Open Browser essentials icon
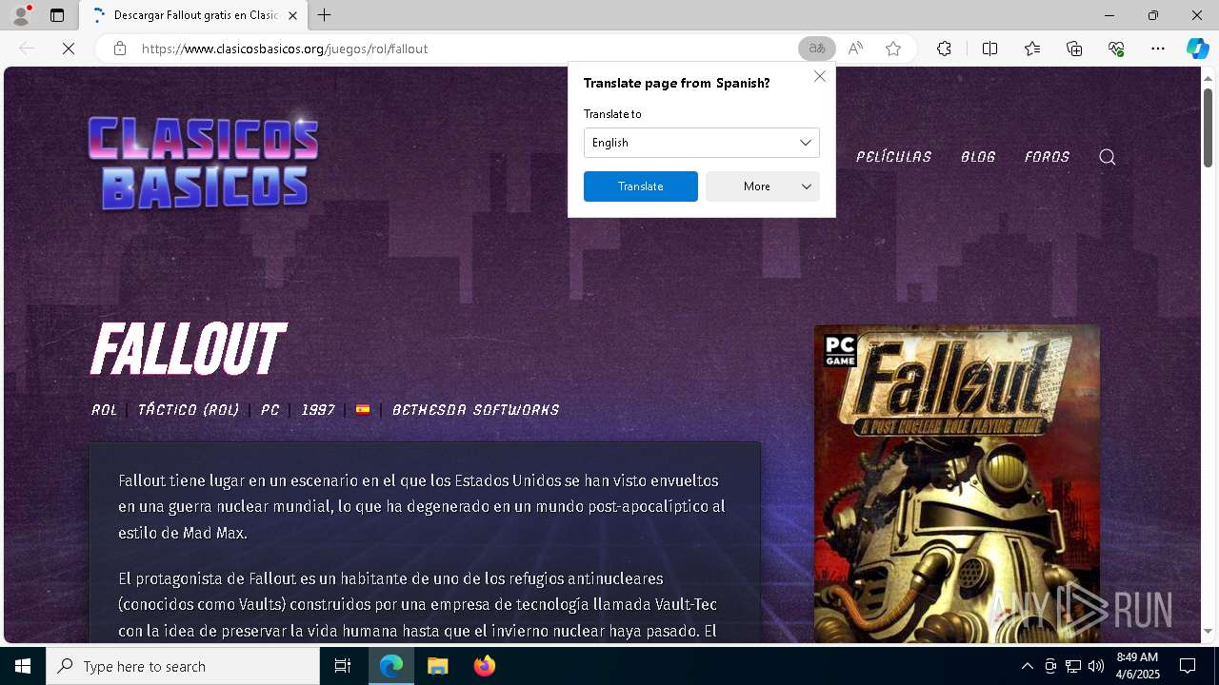This screenshot has width=1219, height=685. pos(1116,49)
